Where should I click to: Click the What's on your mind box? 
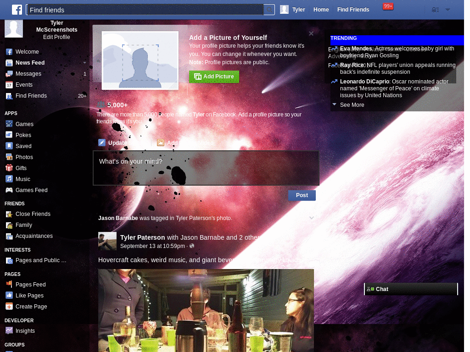206,168
